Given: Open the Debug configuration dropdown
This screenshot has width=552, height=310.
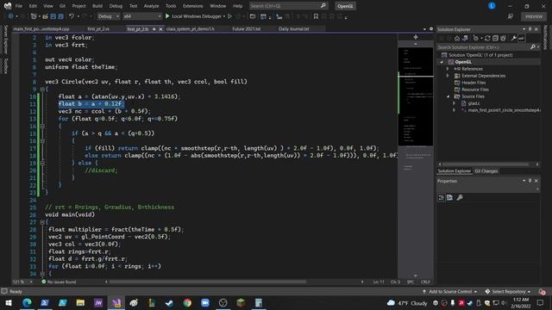Looking at the screenshot, I should coord(108,16).
